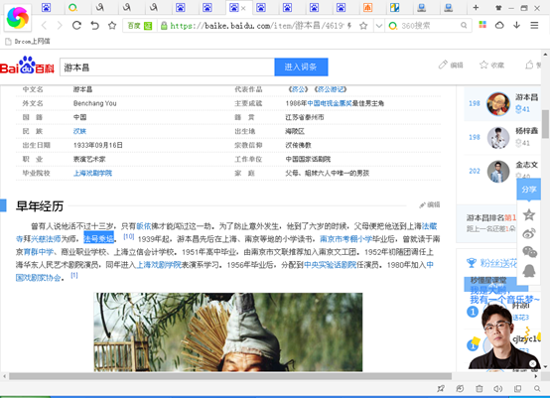550x398 pixels.
Task: Toggle the lightning speed mode icon
Action: [x=349, y=26]
